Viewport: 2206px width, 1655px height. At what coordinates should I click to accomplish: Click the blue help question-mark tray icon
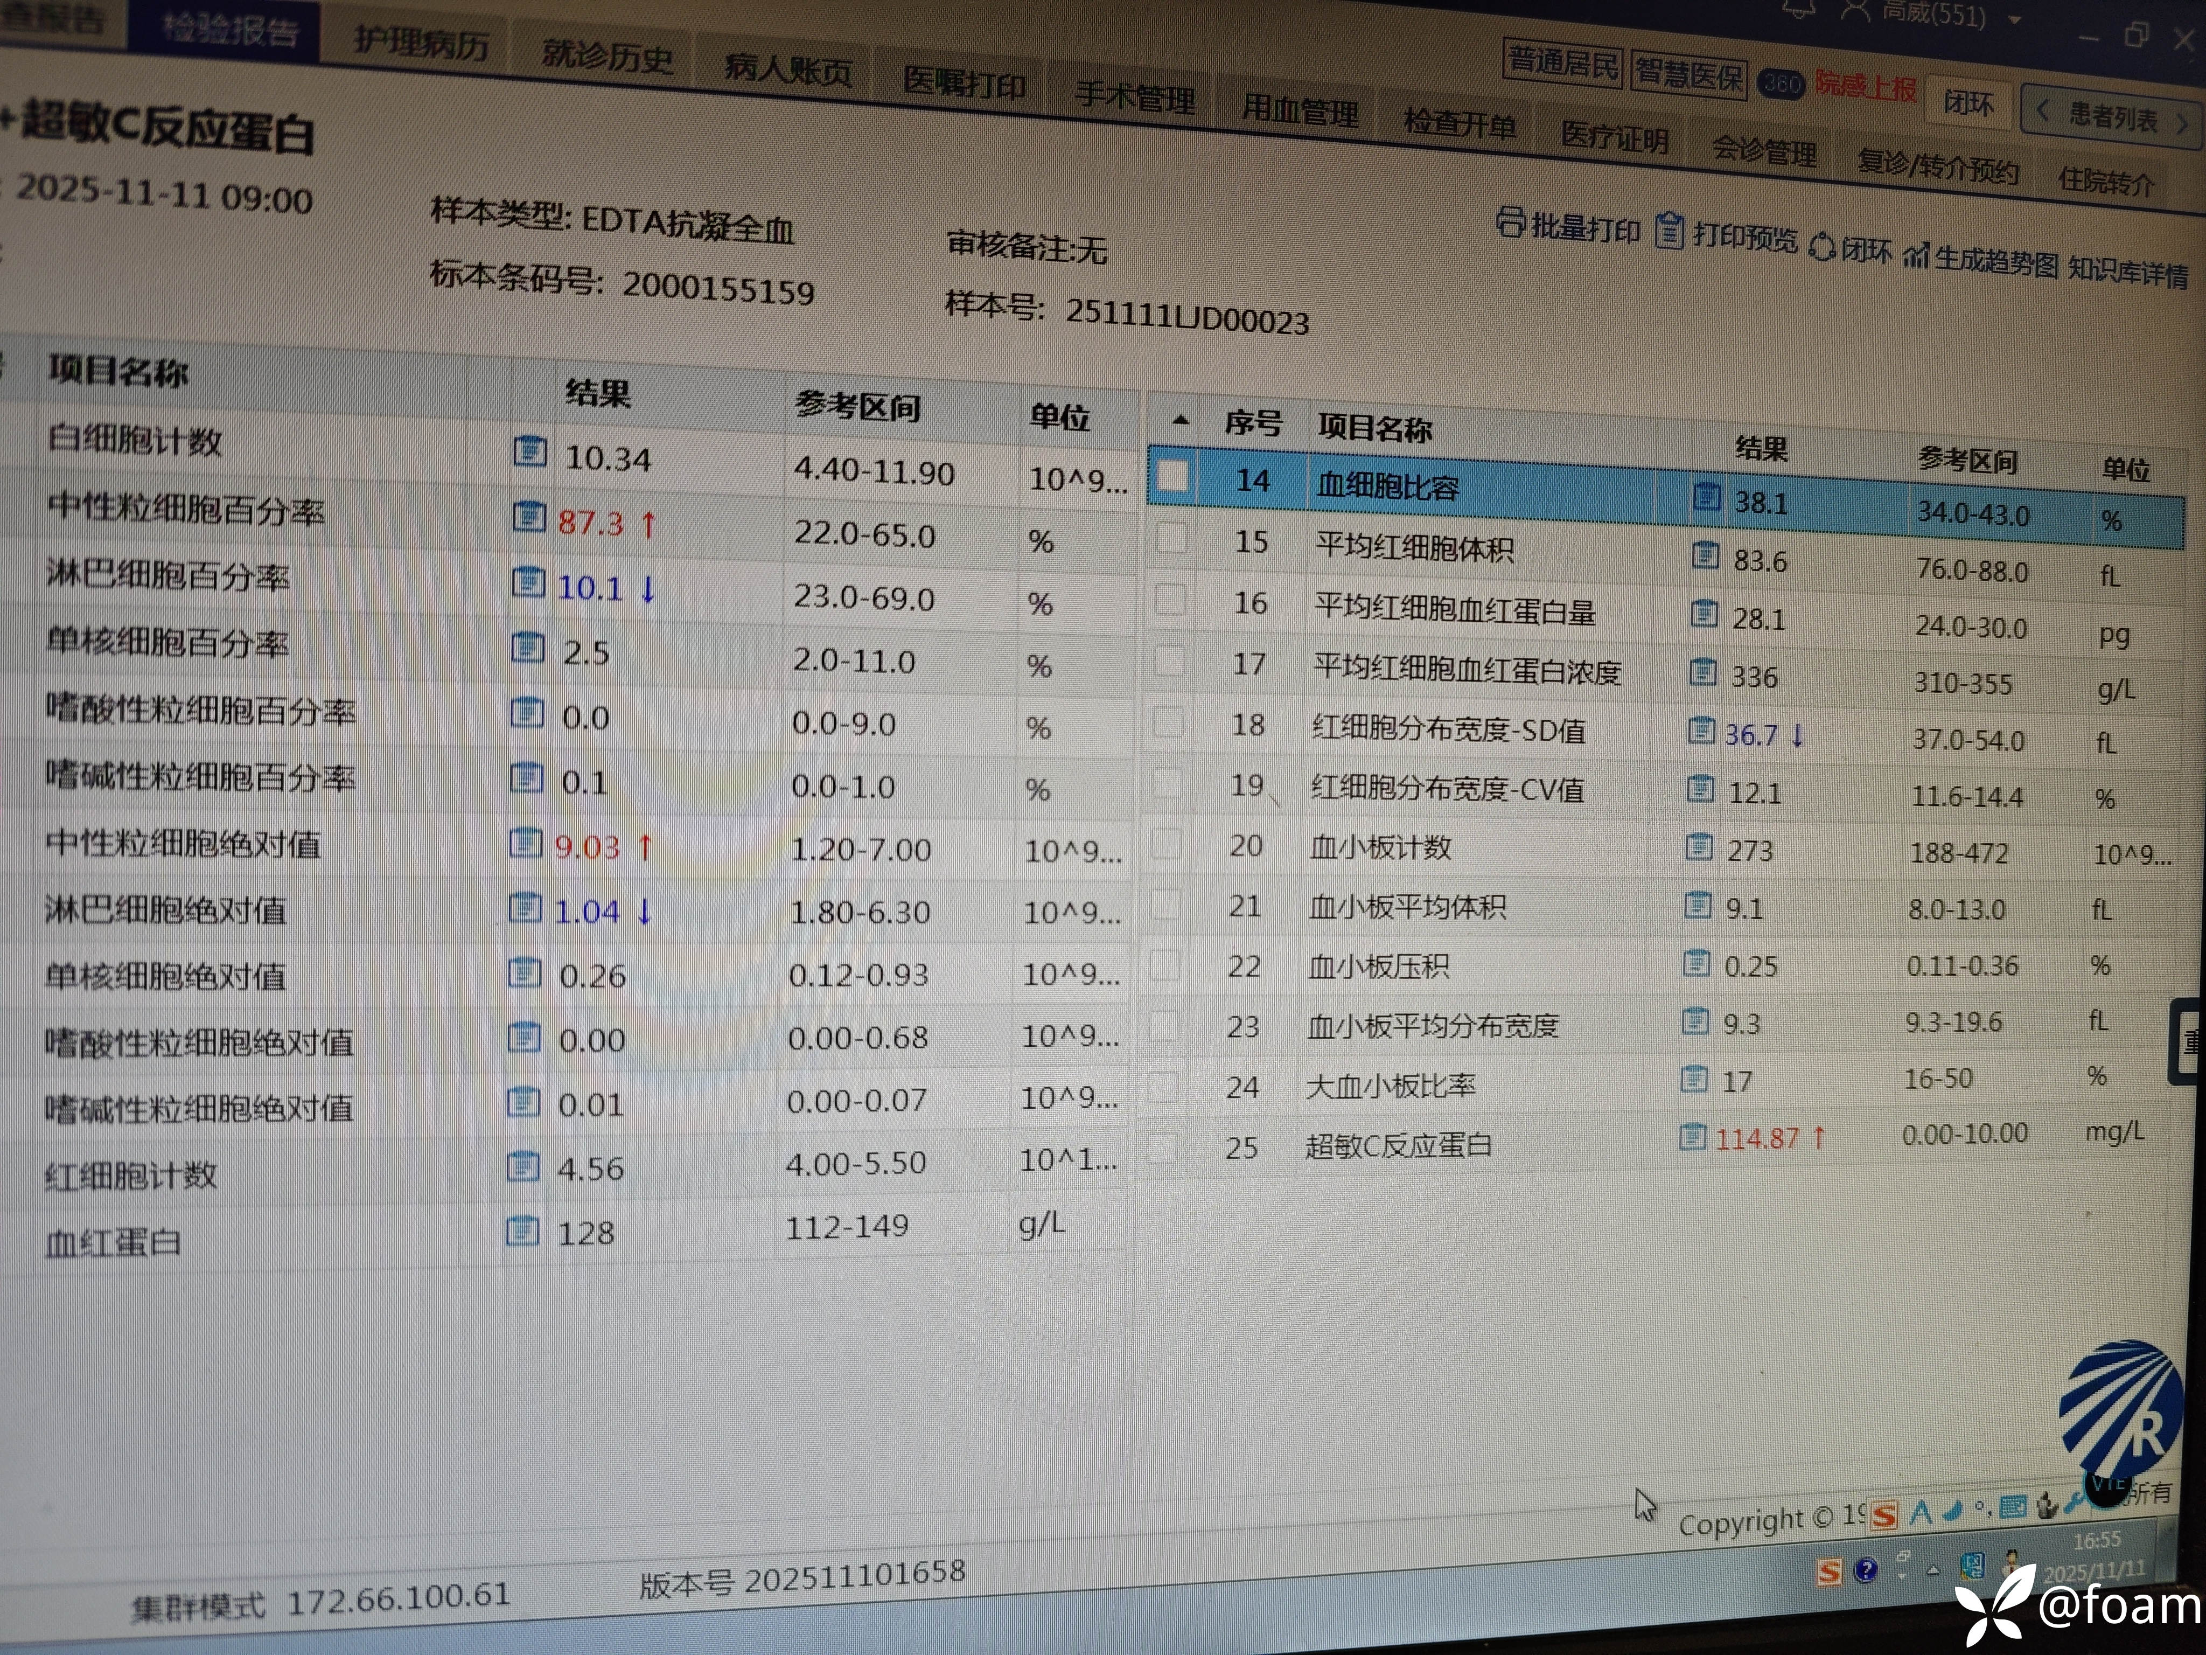click(1865, 1571)
